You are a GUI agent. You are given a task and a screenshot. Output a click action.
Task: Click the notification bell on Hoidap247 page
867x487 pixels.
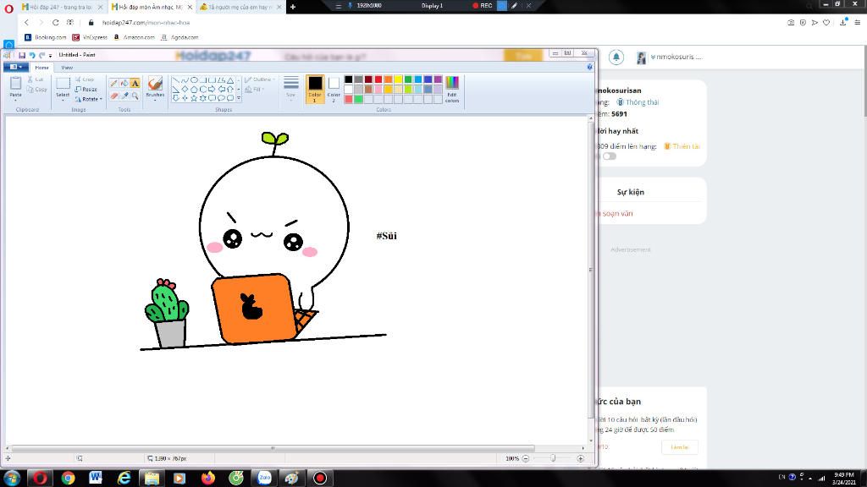click(x=616, y=57)
